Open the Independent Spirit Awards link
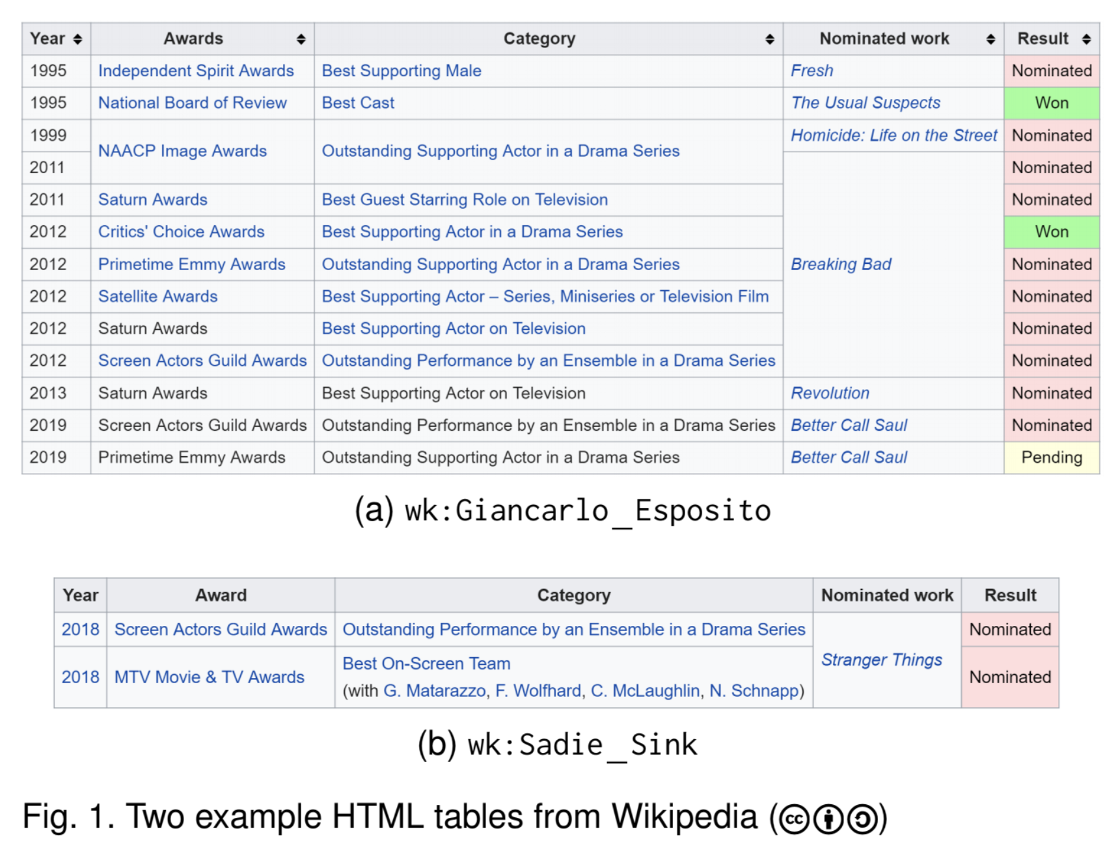 [x=196, y=71]
